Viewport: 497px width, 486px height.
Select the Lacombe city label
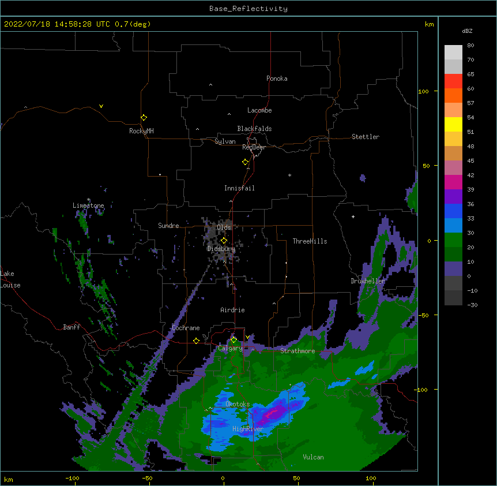(259, 110)
